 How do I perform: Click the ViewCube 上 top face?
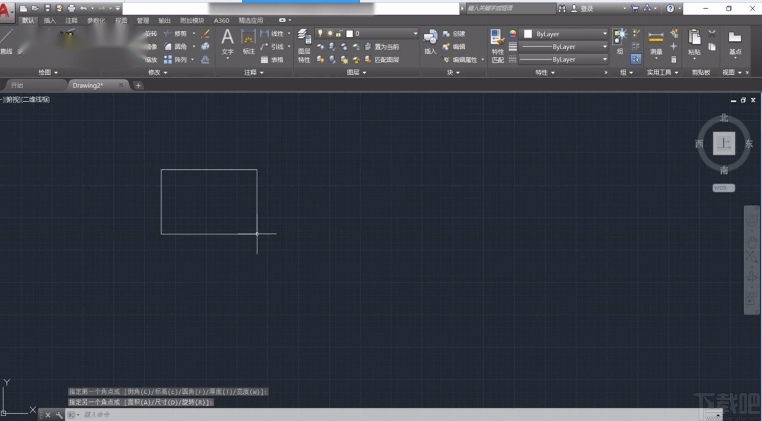[724, 143]
